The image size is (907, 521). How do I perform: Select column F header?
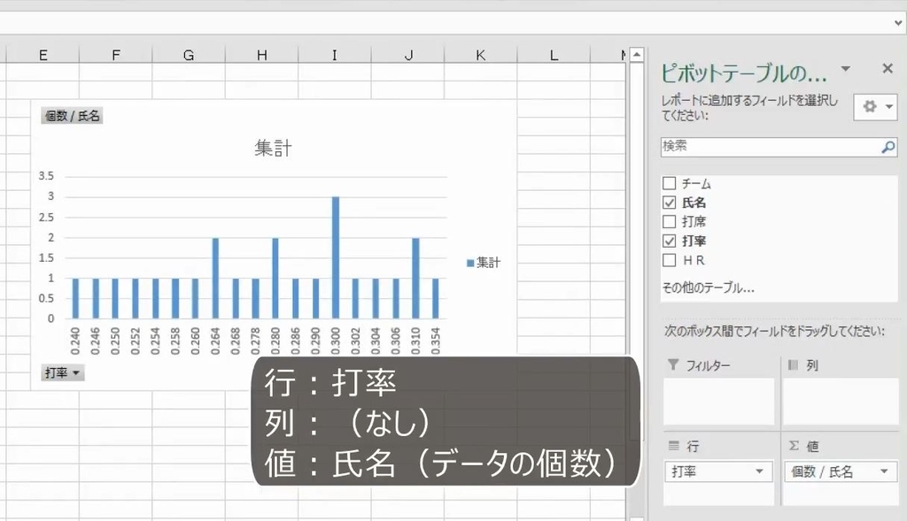116,55
